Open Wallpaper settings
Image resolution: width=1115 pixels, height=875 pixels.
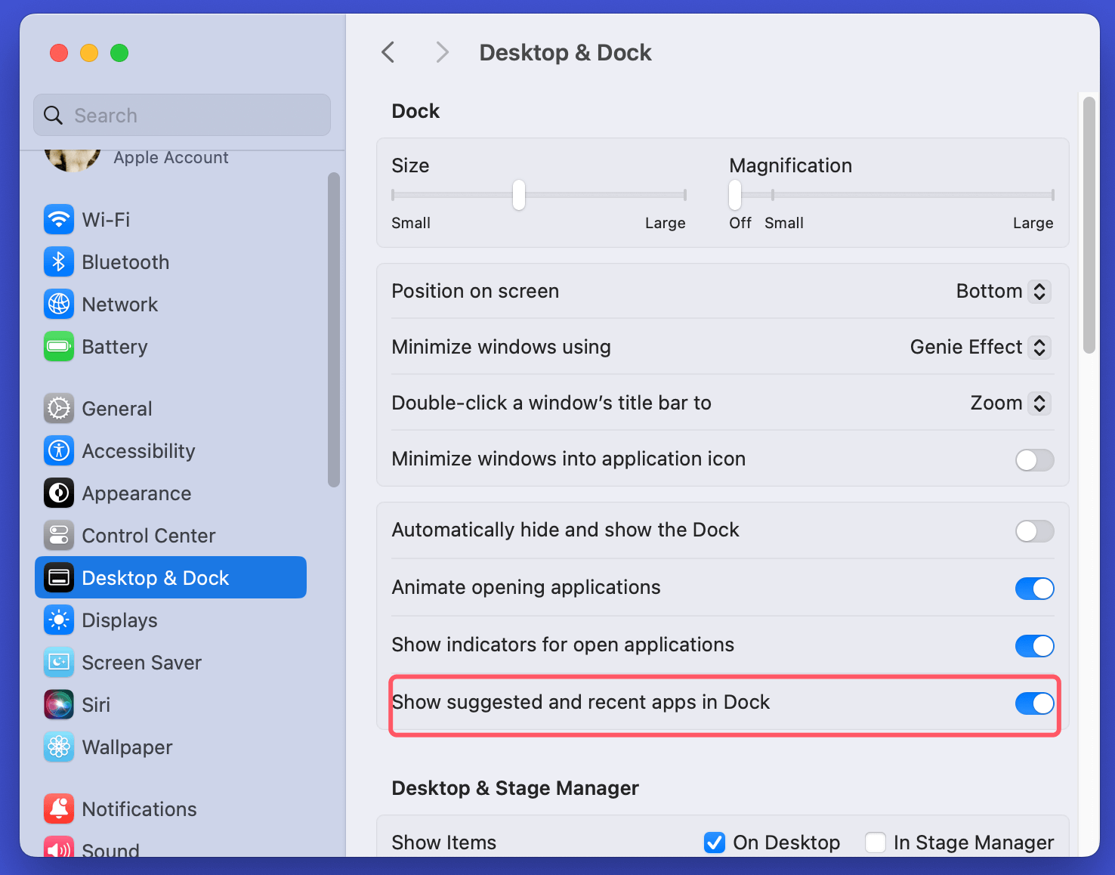(127, 747)
